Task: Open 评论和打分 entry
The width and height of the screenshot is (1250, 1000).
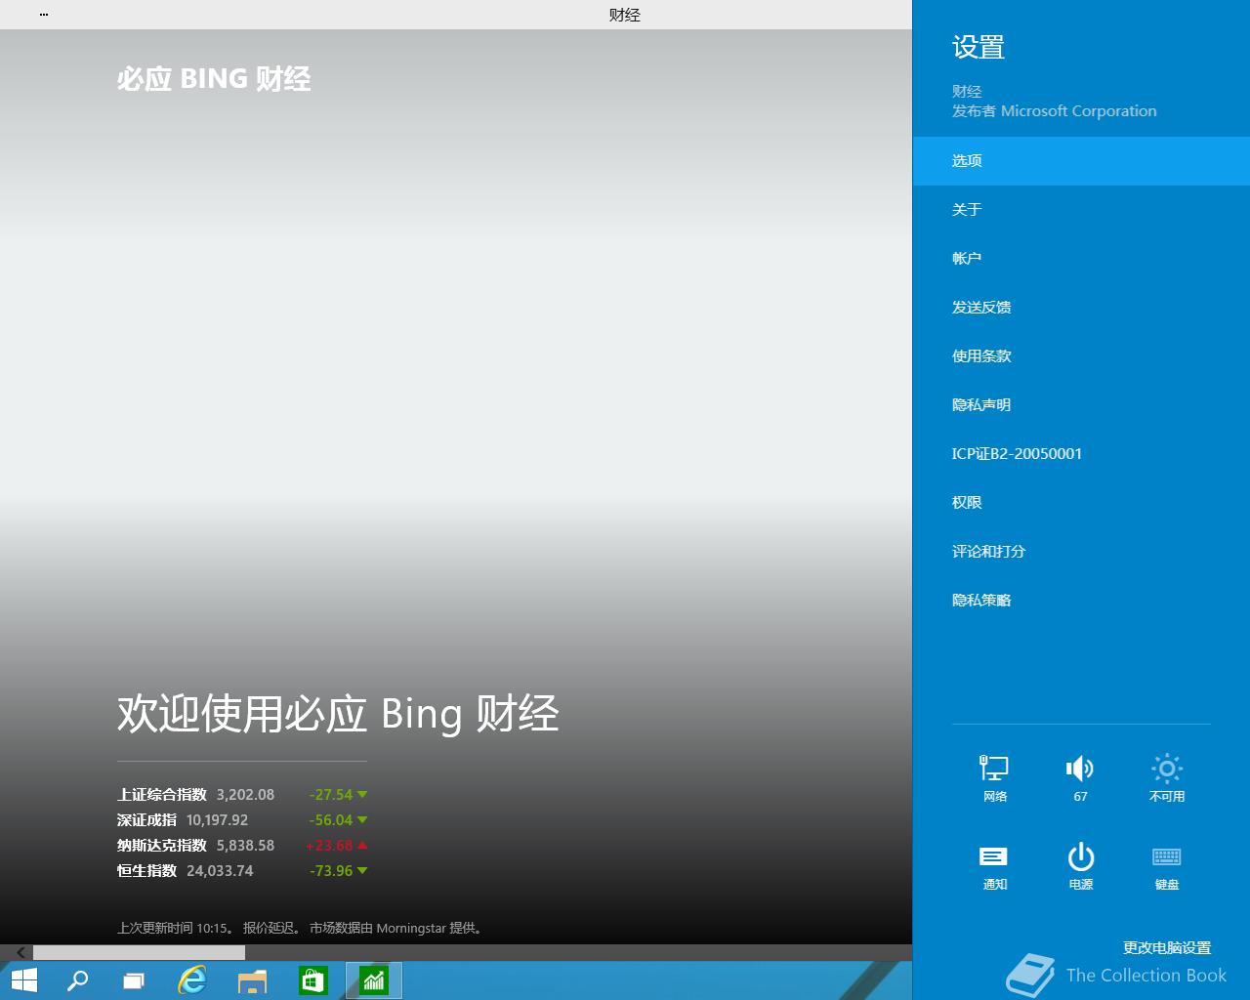Action: point(1081,552)
